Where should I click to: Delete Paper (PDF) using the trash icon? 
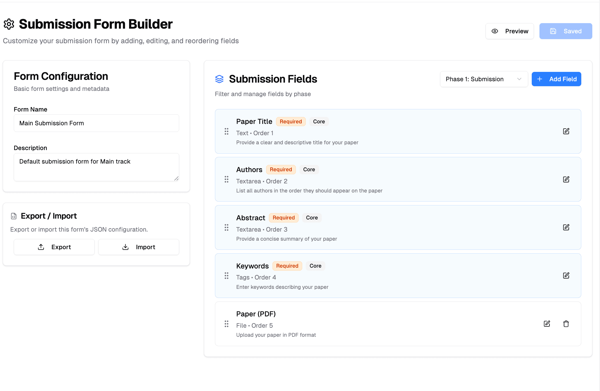tap(566, 324)
